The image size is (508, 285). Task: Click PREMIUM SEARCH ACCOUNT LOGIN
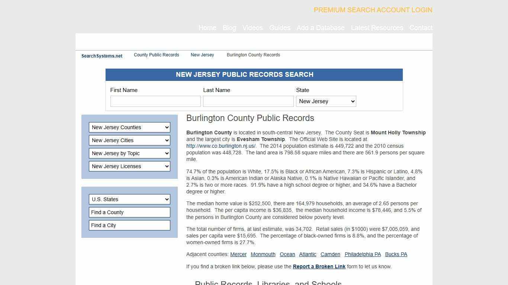point(373,10)
